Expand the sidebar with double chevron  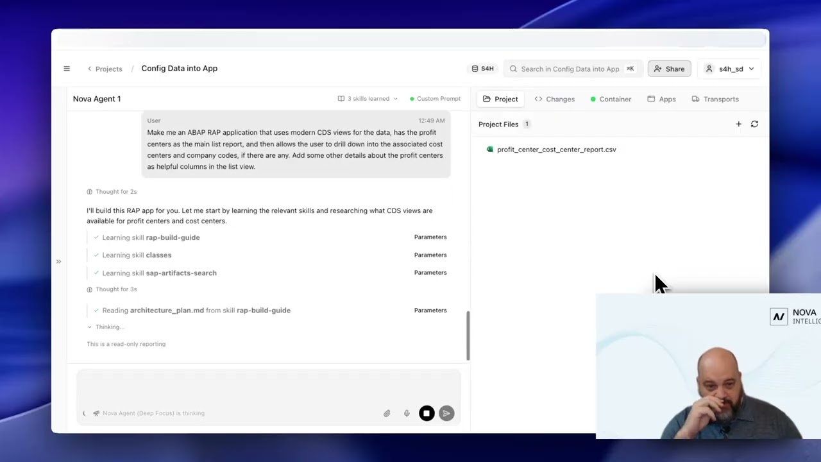click(x=58, y=261)
